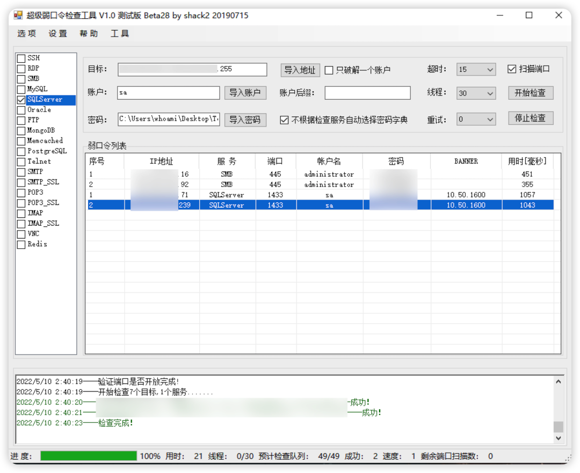Expand the 线程 threads dropdown
Screen dimensions: 580x473
pos(490,94)
